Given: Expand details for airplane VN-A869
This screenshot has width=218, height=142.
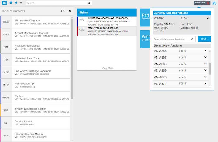Looking at the screenshot, I should click(x=205, y=70).
